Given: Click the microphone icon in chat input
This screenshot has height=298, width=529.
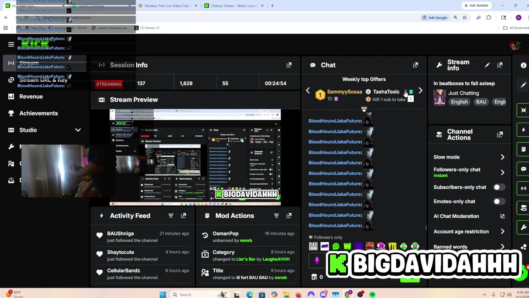Looking at the screenshot, I should [x=317, y=260].
